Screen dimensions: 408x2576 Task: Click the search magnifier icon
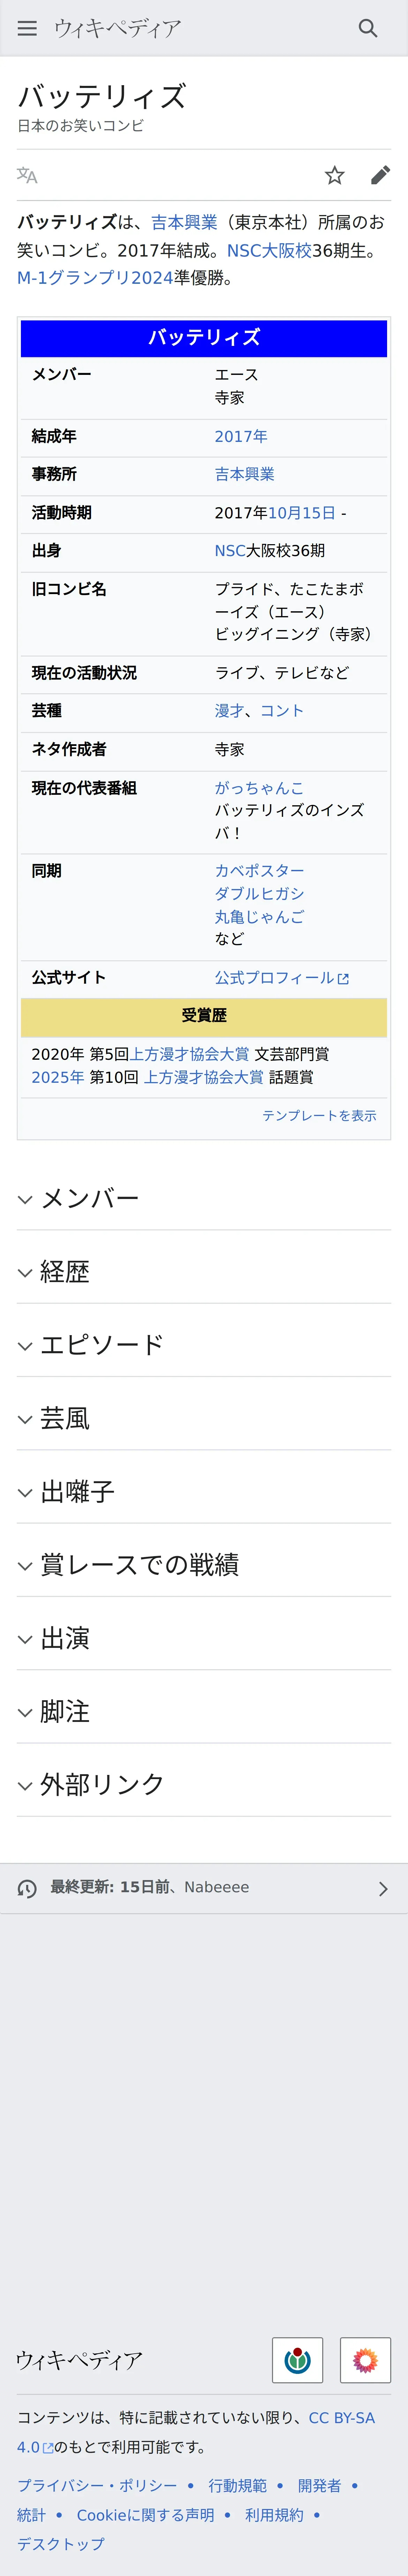click(368, 28)
